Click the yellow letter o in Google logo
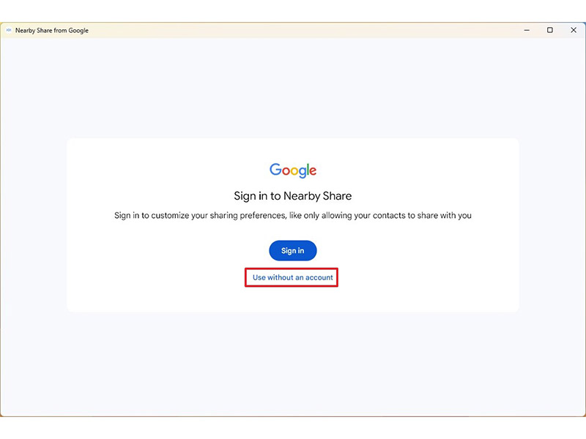The height and width of the screenshot is (439, 586). click(x=295, y=171)
